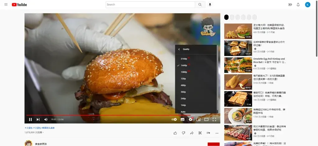This screenshot has width=318, height=146.
Task: Go to YouTube home via the logo
Action: click(x=19, y=5)
